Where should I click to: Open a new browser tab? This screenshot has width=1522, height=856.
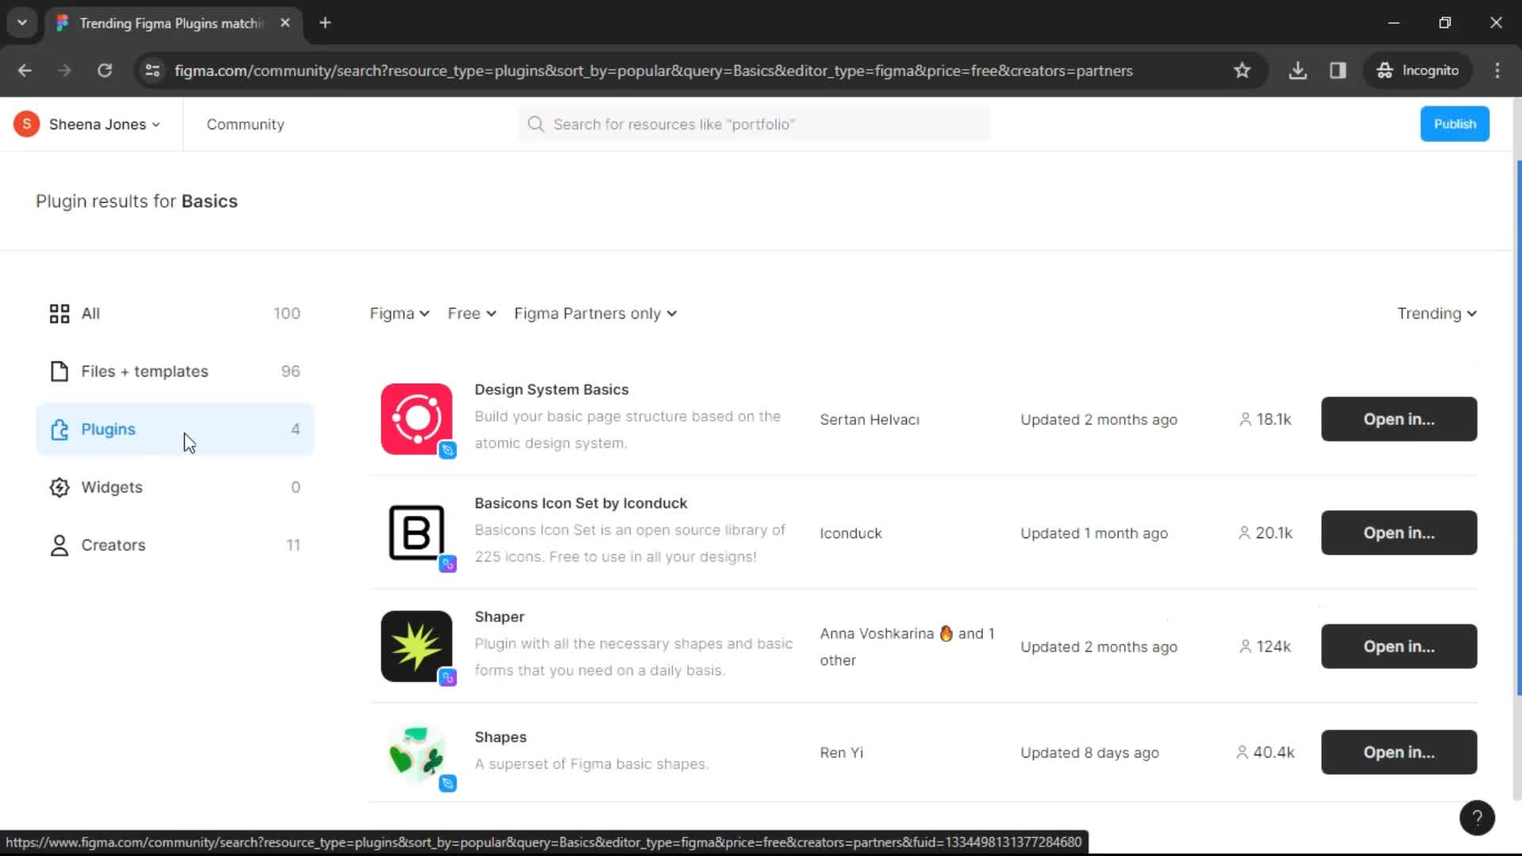tap(325, 23)
